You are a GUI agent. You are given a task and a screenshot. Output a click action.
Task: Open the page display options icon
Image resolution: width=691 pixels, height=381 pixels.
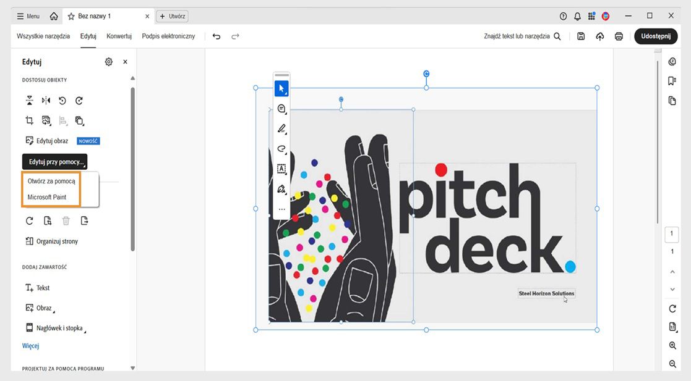[x=672, y=327]
